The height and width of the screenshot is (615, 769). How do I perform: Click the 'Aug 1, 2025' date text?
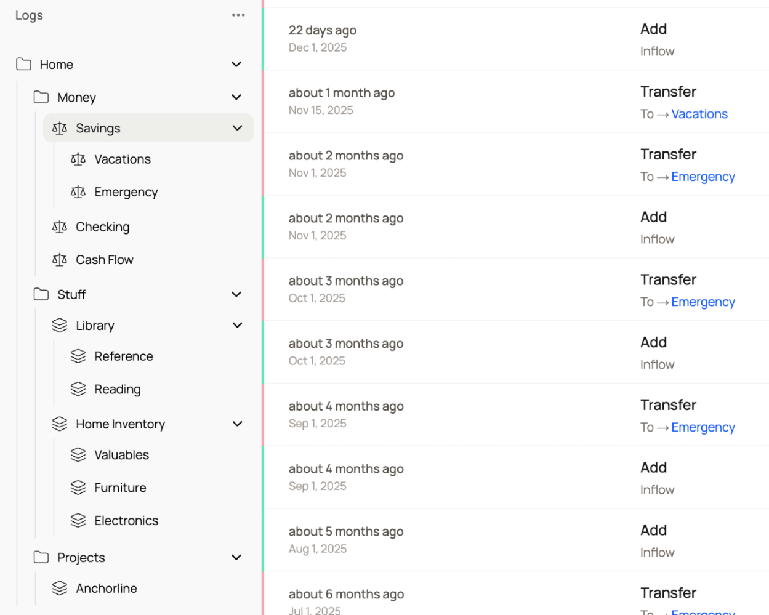coord(318,549)
